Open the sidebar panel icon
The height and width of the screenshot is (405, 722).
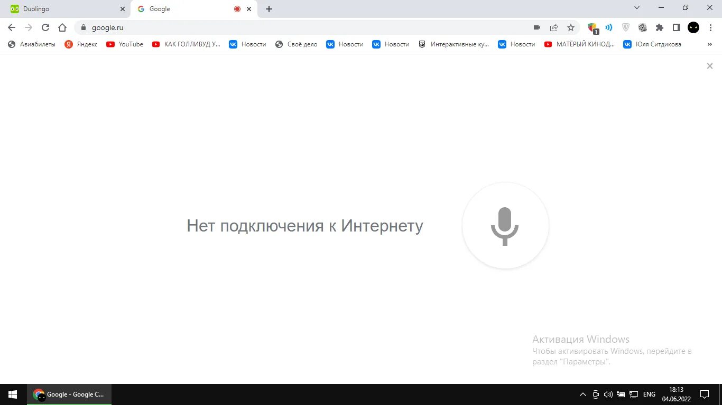click(677, 27)
